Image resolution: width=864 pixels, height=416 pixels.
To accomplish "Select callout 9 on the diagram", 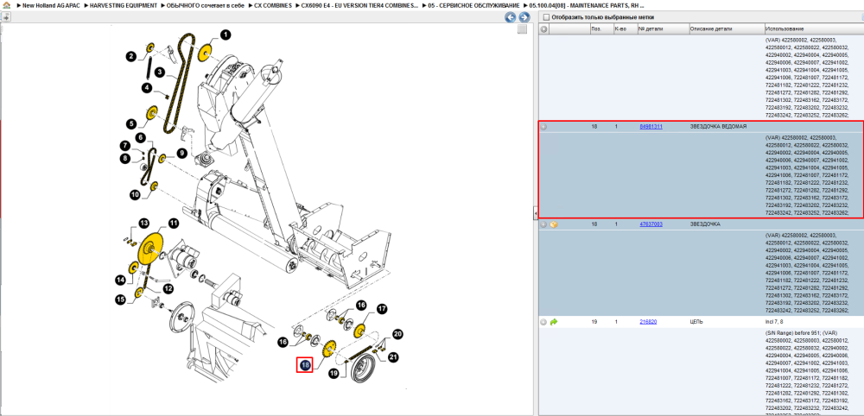I will click(x=181, y=153).
